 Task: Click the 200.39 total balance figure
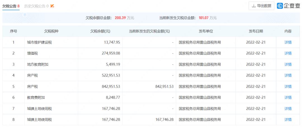(x=120, y=18)
